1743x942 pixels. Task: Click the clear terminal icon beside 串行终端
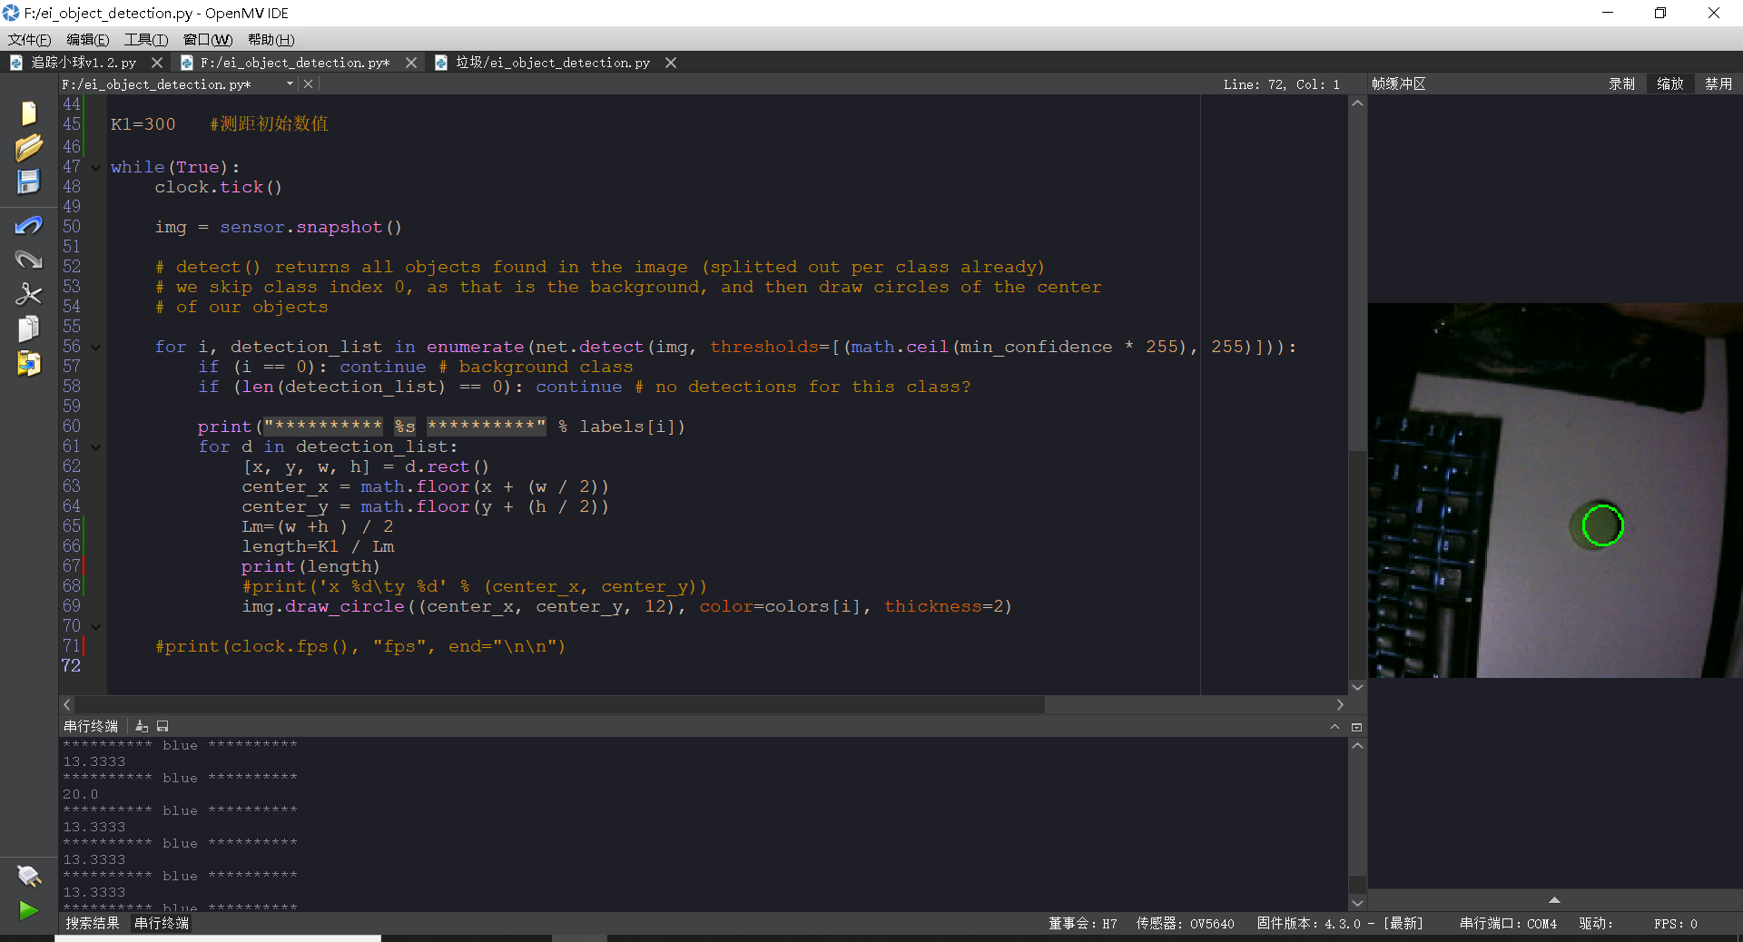pos(142,726)
